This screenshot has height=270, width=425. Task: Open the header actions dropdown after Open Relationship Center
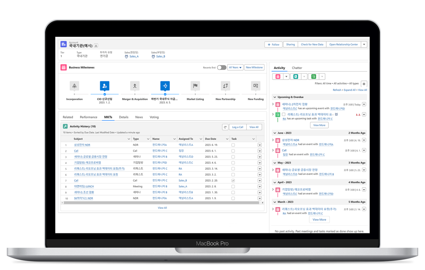(x=364, y=44)
